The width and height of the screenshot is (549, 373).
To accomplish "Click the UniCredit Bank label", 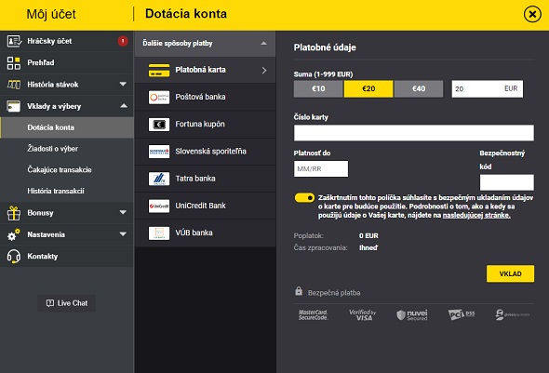I will point(201,206).
